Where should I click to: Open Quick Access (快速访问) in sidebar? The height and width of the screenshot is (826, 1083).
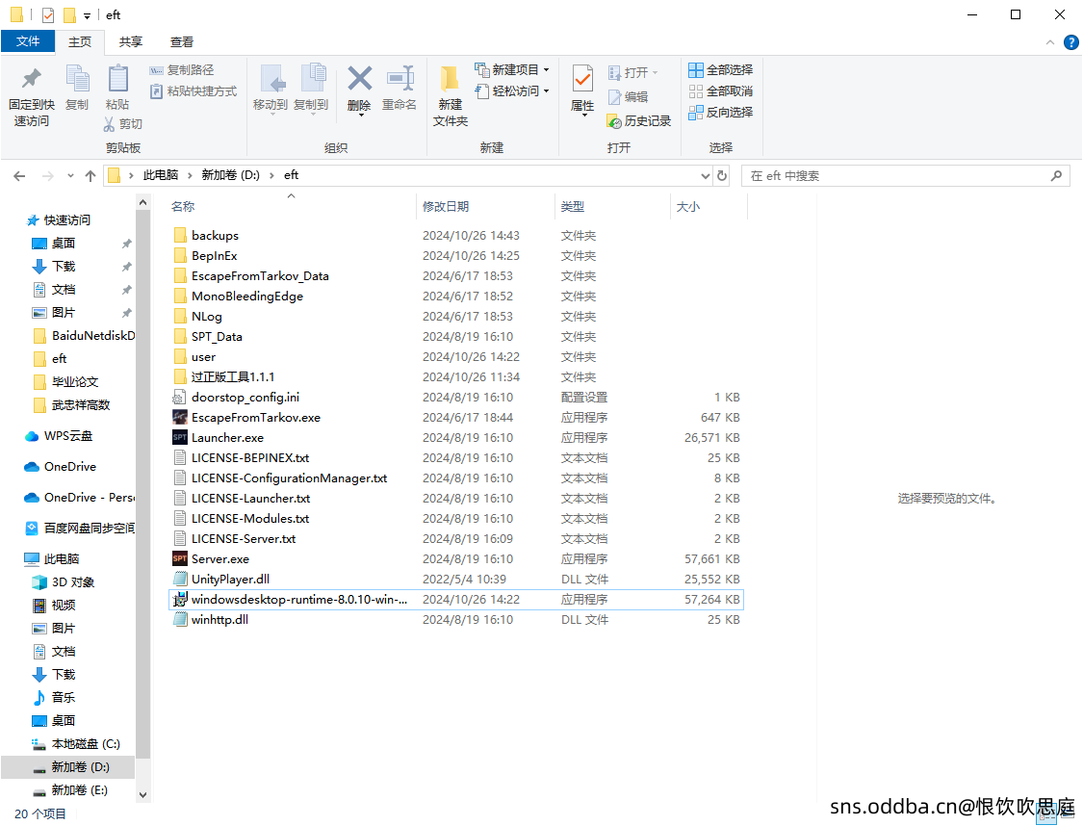(x=67, y=220)
